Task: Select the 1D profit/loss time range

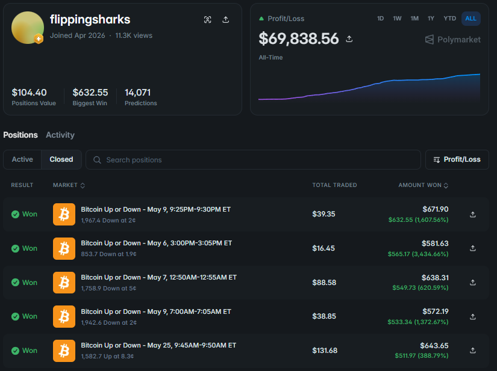Action: coord(380,19)
